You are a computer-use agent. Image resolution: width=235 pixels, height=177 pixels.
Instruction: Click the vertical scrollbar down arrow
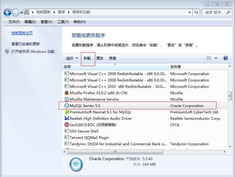tap(230, 147)
